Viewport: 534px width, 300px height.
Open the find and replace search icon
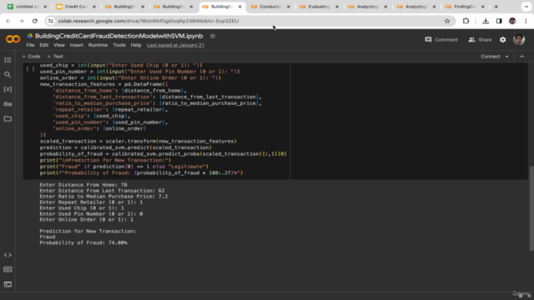coord(8,74)
